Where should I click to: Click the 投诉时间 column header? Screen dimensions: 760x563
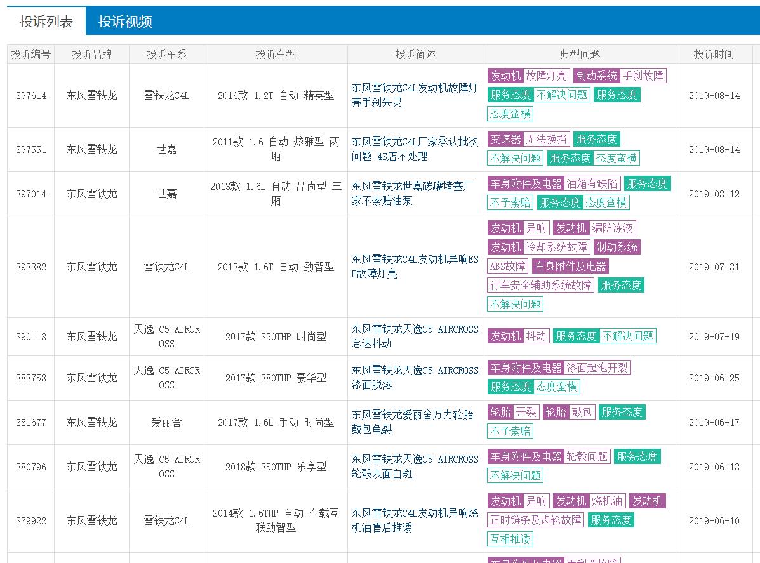tap(714, 55)
